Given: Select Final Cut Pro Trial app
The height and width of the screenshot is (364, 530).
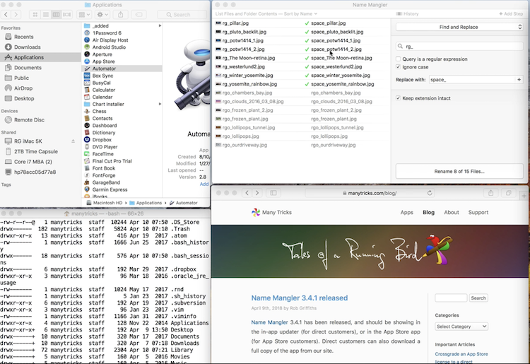Looking at the screenshot, I should 112,161.
